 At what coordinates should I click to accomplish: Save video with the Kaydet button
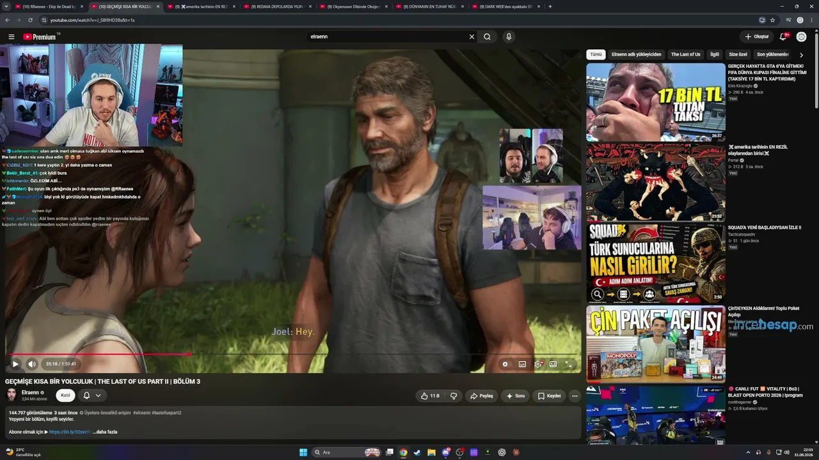click(549, 396)
